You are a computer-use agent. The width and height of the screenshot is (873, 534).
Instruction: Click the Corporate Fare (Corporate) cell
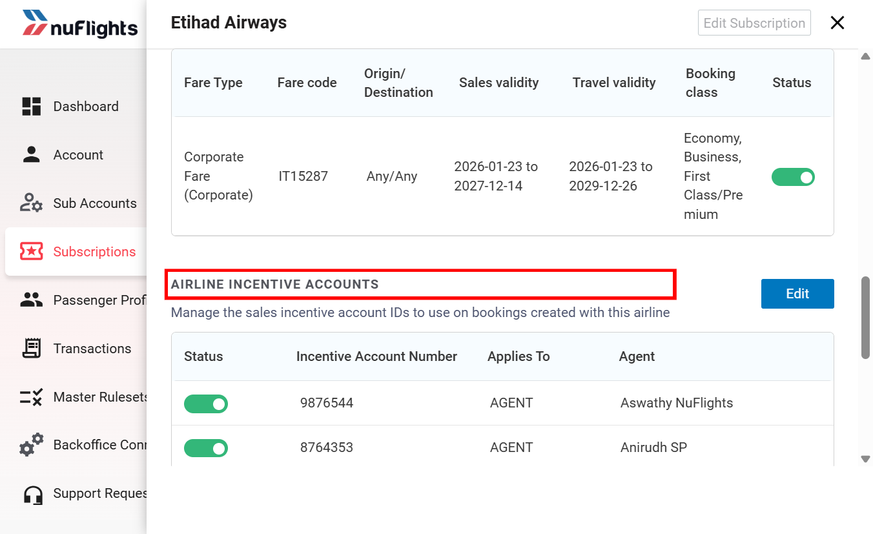coord(218,176)
